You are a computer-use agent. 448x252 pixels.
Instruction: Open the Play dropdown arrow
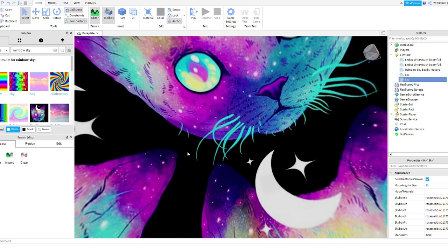pyautogui.click(x=194, y=22)
